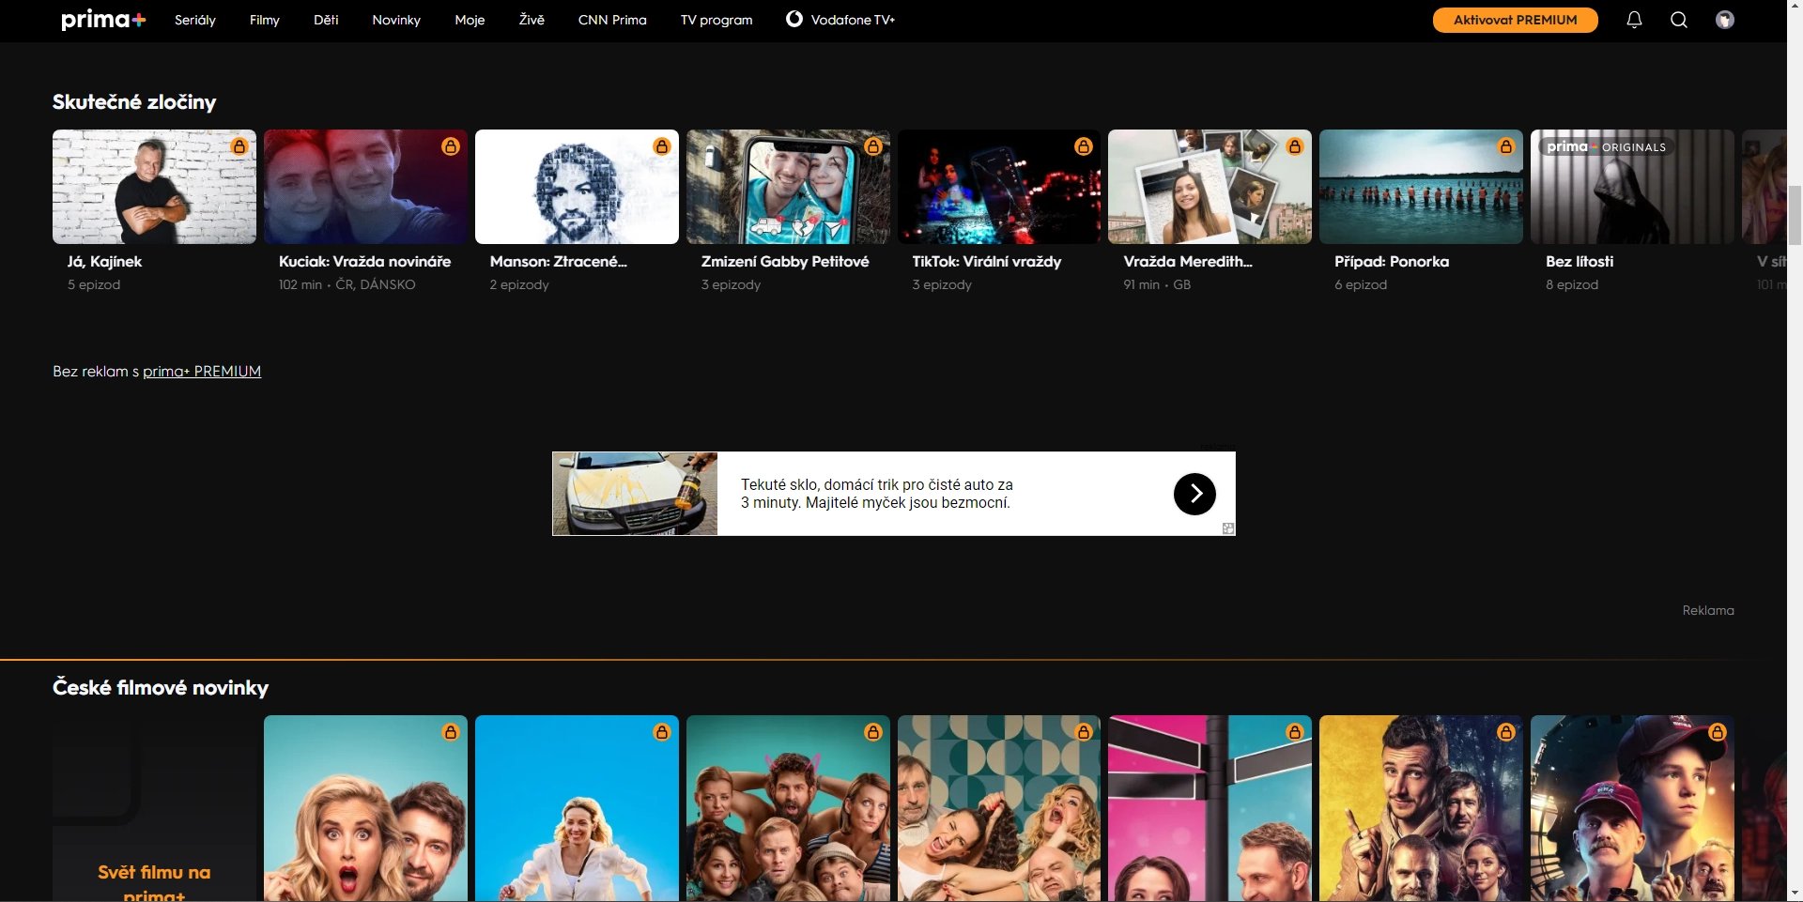Click the prima+ logo
This screenshot has width=1803, height=902.
click(x=103, y=20)
